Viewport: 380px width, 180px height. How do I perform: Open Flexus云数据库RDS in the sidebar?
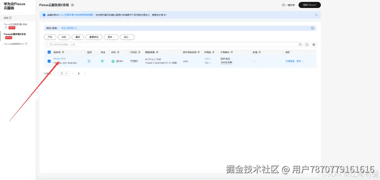tap(14, 44)
